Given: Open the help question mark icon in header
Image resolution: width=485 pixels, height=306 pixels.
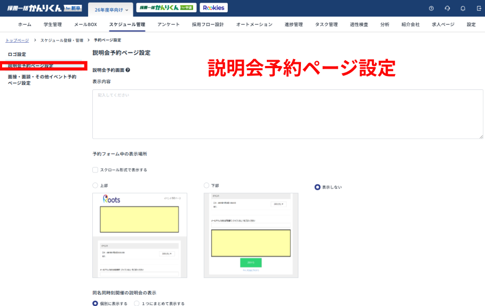Looking at the screenshot, I should (431, 9).
